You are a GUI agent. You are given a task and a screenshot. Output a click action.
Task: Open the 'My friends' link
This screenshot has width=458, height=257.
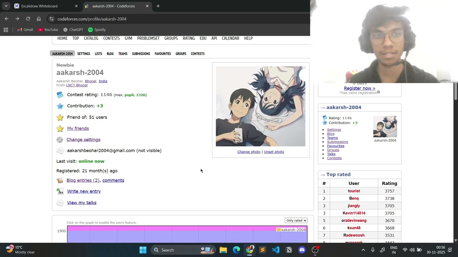78,128
